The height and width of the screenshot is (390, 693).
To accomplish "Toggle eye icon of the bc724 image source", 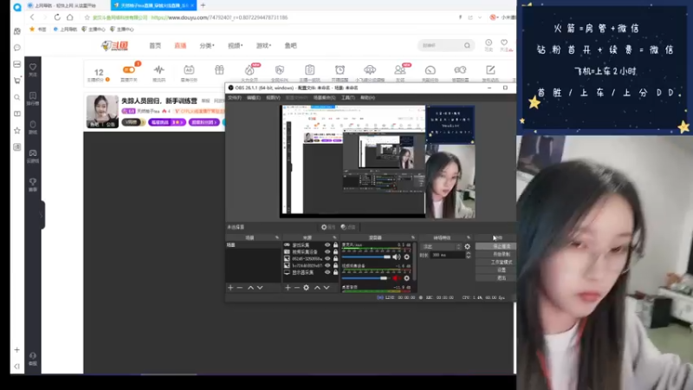I will (327, 265).
